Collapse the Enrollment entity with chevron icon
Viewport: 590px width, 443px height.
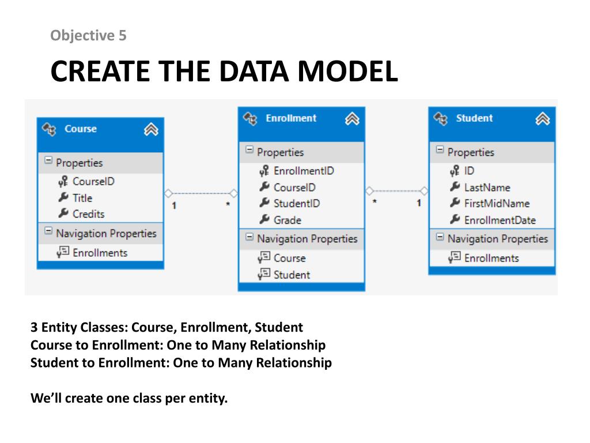click(x=352, y=119)
